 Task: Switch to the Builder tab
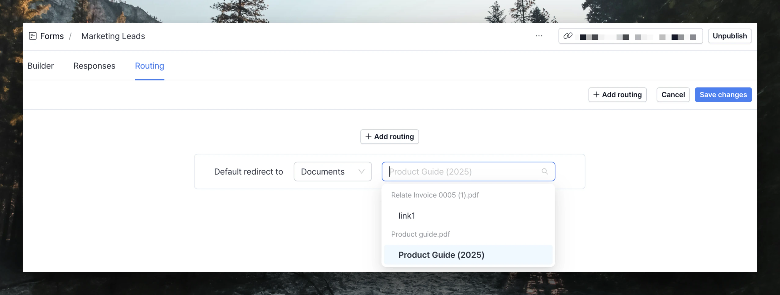40,65
